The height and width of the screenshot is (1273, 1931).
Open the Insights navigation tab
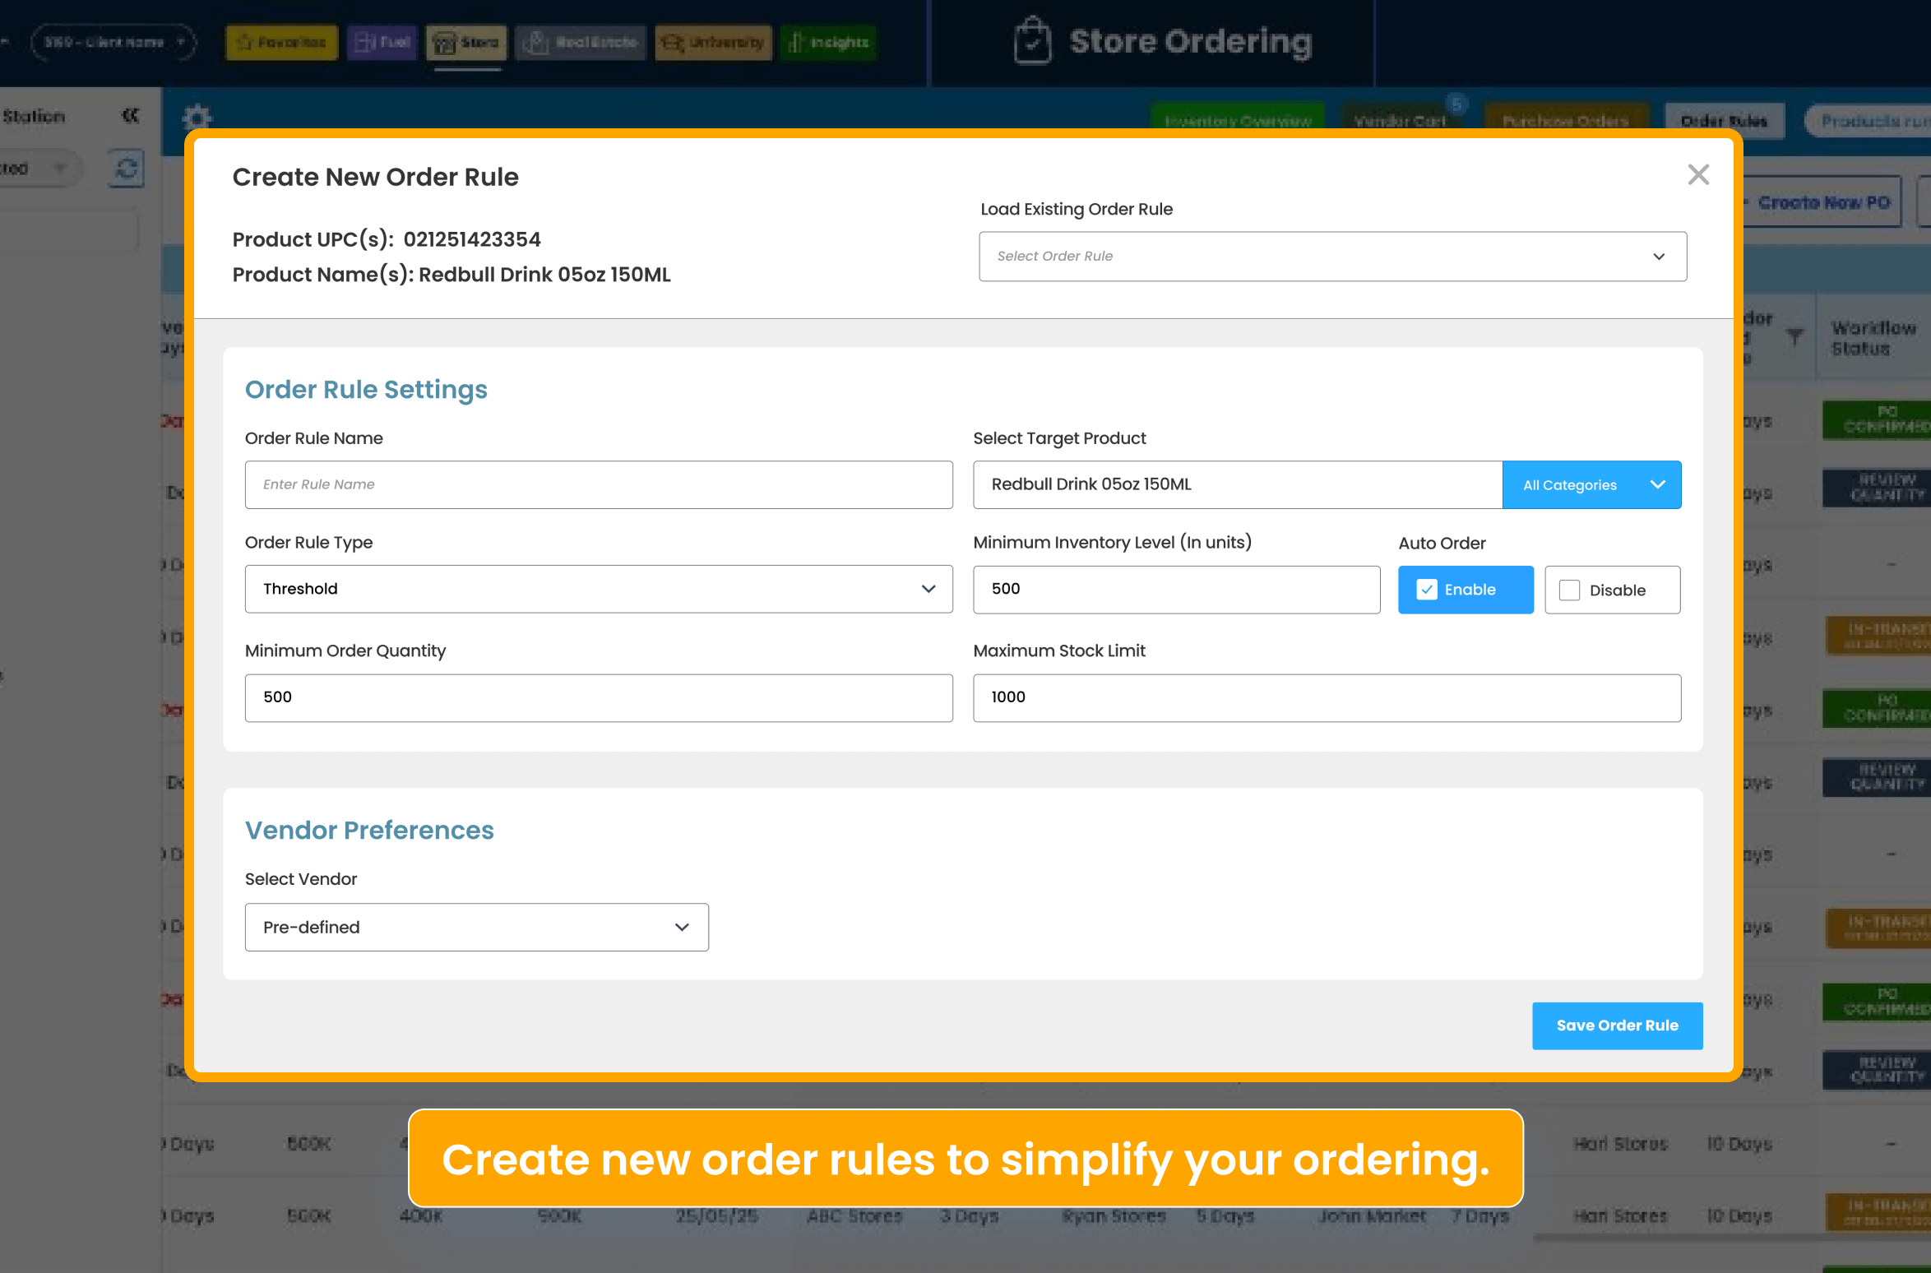[828, 43]
